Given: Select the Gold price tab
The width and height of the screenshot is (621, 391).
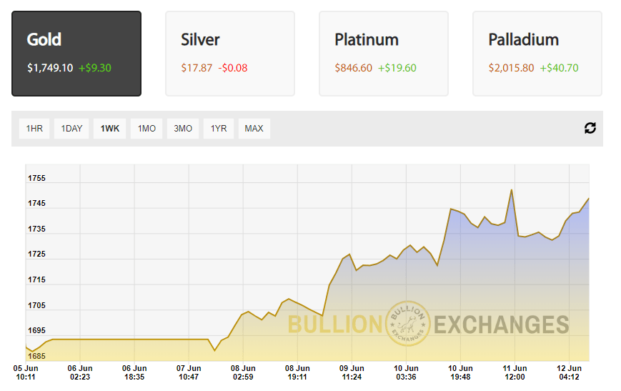Looking at the screenshot, I should [x=76, y=54].
